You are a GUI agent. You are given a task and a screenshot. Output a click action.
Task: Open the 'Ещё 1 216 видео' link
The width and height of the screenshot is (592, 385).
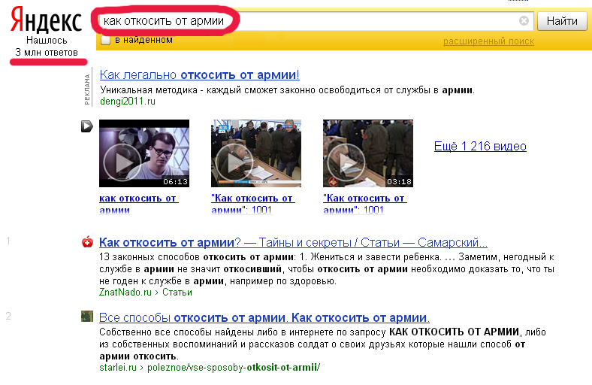tap(480, 146)
